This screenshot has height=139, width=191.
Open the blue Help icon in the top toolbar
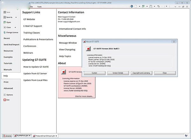132,6
